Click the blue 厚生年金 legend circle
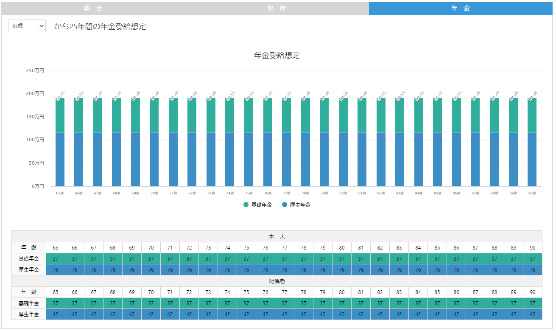The image size is (556, 331). point(285,205)
